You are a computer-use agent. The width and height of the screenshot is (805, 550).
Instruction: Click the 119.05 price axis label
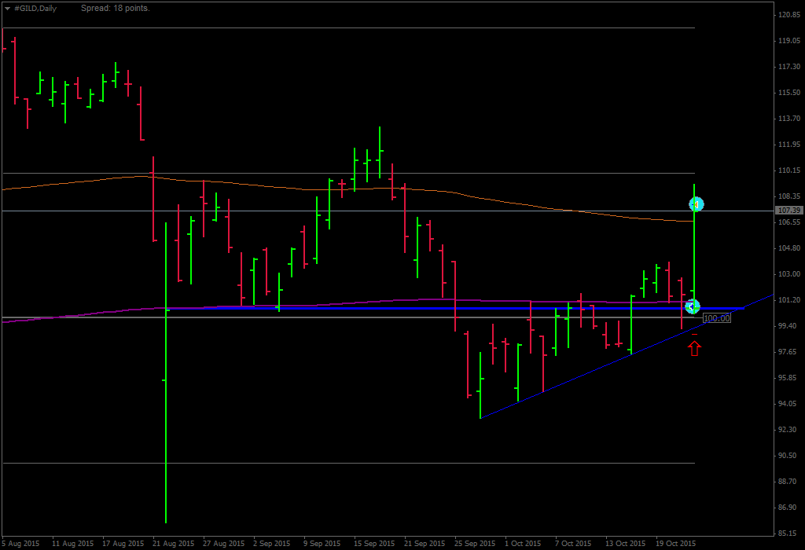point(789,41)
